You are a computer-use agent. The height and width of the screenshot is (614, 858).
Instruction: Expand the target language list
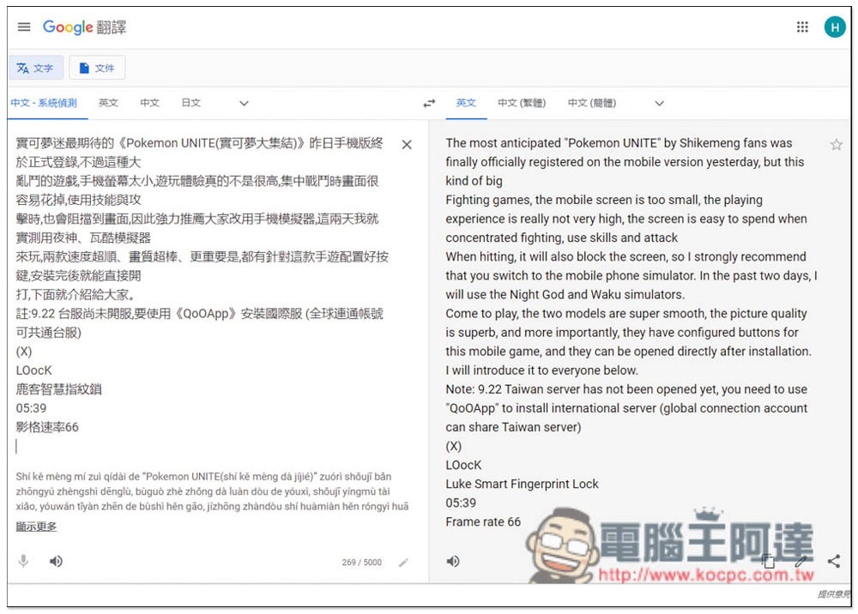tap(659, 104)
